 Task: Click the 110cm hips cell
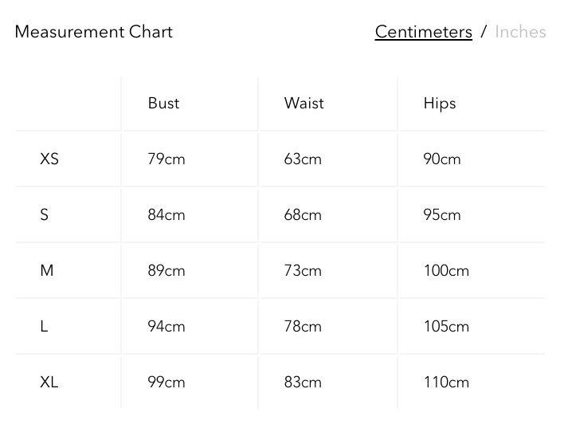445,382
